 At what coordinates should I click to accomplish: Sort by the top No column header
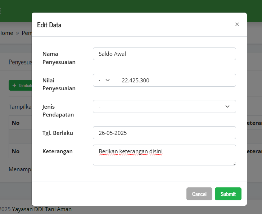click(16, 123)
